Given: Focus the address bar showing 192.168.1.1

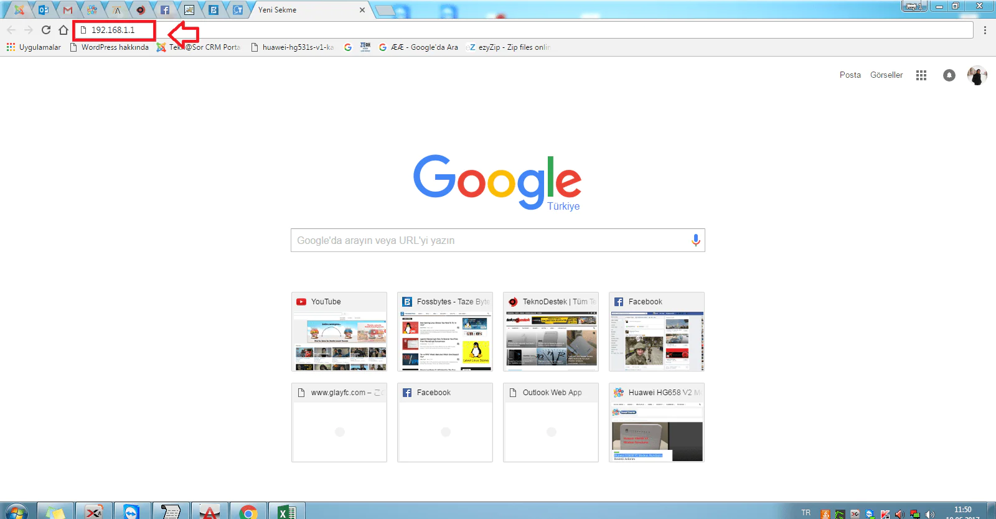Looking at the screenshot, I should tap(523, 30).
